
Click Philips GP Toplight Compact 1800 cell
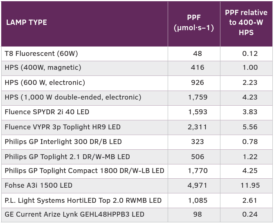click(x=85, y=171)
